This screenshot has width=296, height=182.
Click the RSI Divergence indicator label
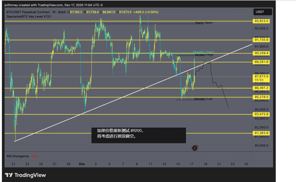click(18, 156)
